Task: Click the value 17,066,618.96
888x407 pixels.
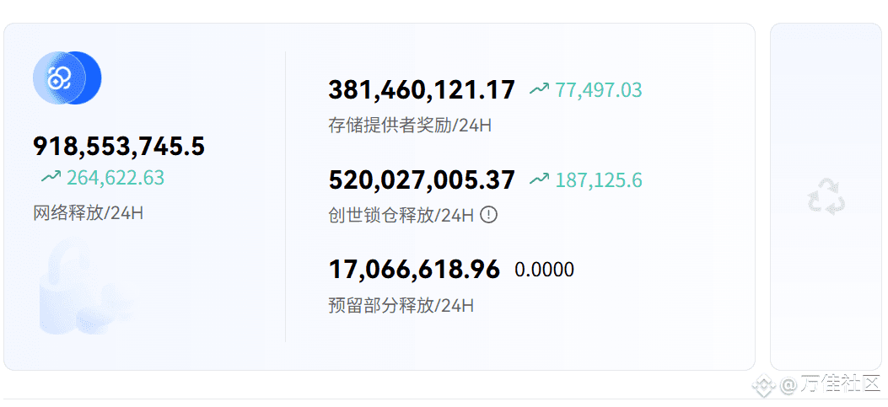Action: 415,270
